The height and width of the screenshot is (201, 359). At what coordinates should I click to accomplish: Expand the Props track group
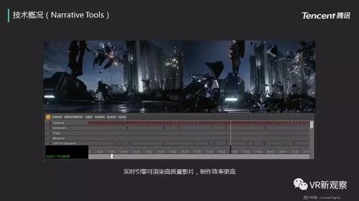point(50,133)
